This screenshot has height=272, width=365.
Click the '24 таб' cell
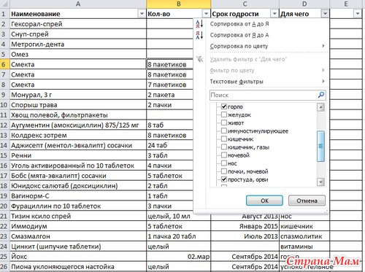pyautogui.click(x=170, y=145)
